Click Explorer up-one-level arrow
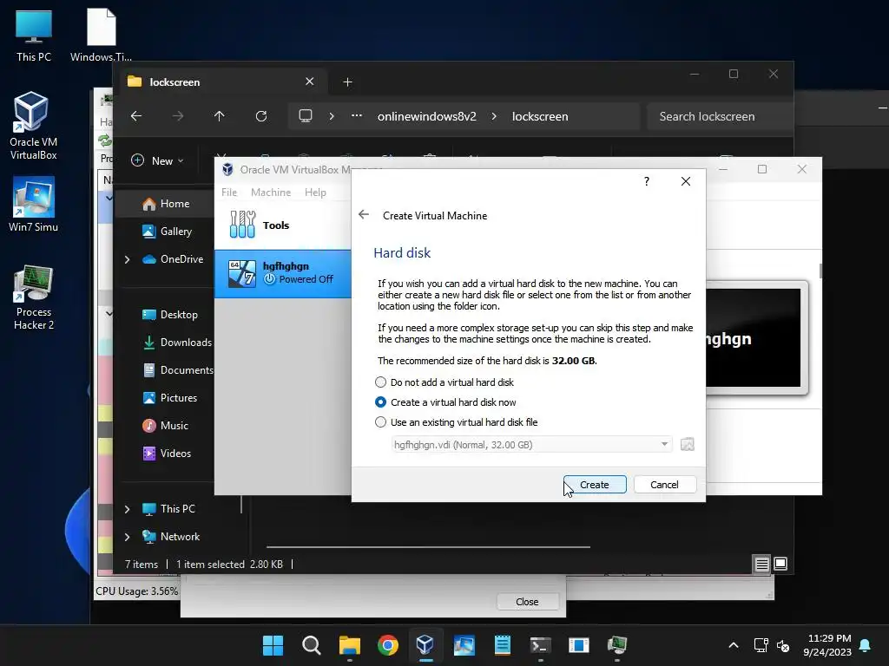 point(220,116)
